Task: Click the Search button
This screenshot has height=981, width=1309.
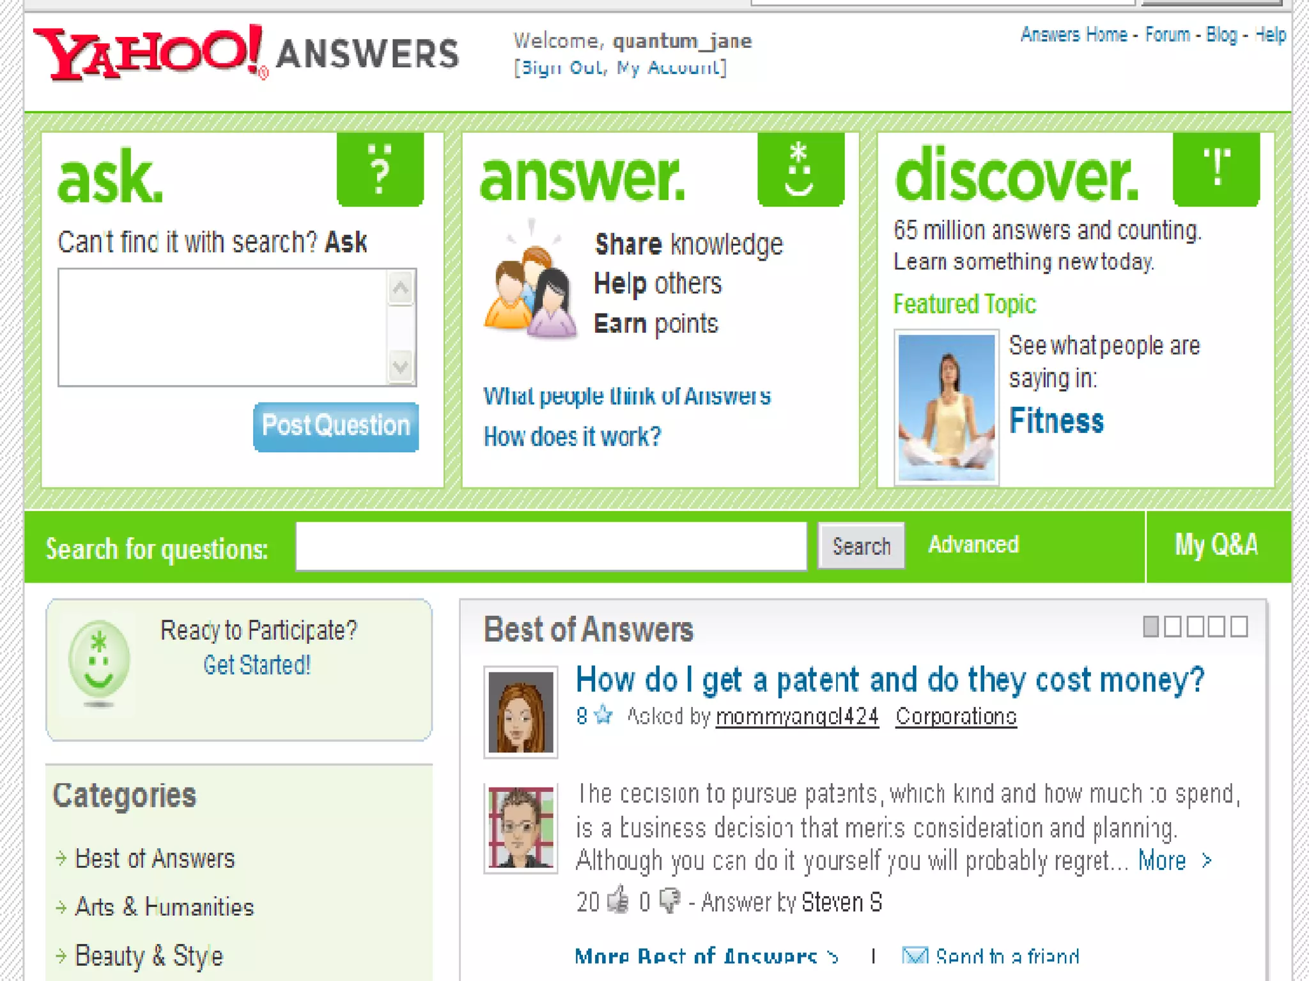Action: [x=861, y=546]
